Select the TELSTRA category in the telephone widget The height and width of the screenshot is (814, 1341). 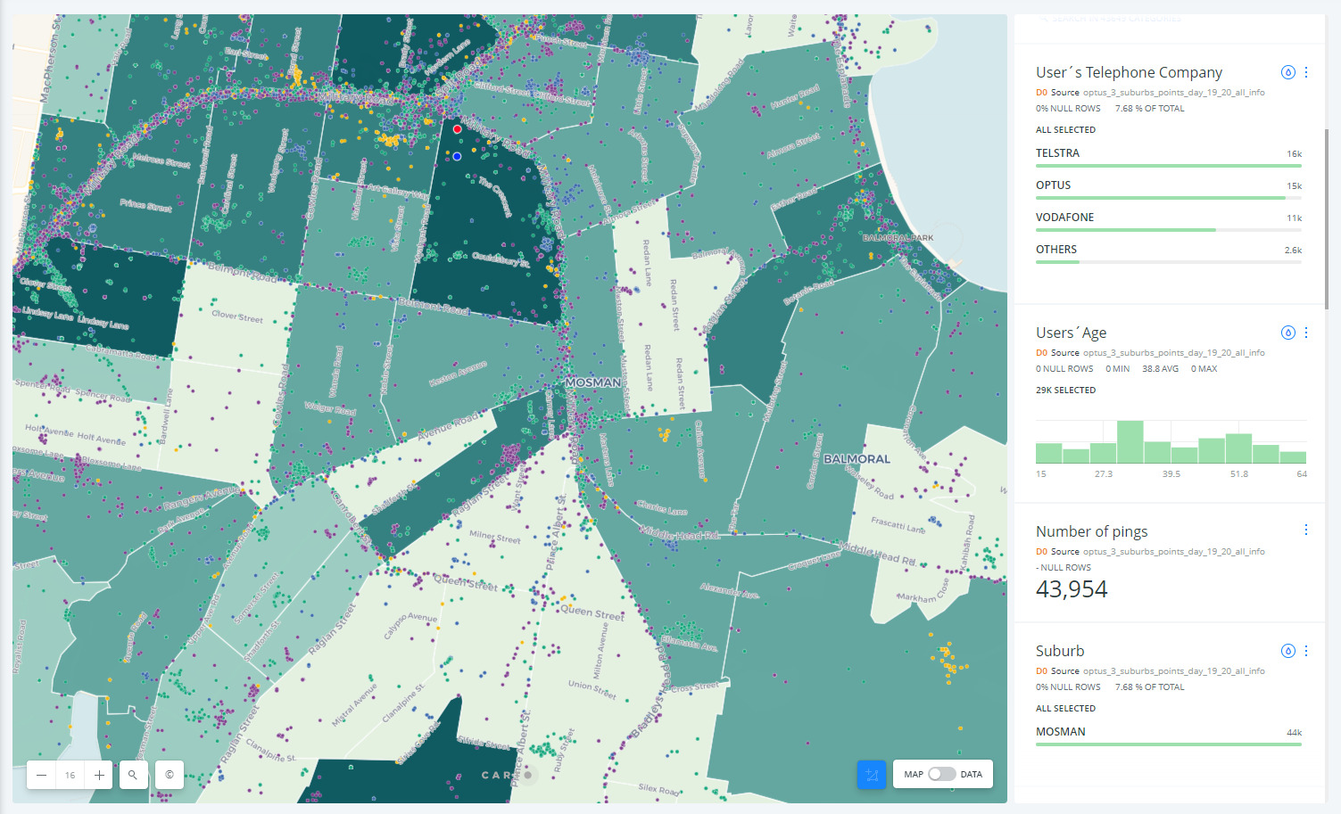point(1057,153)
